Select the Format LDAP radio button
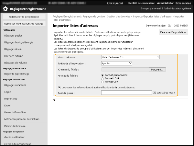194x146 pixels. 103,78
